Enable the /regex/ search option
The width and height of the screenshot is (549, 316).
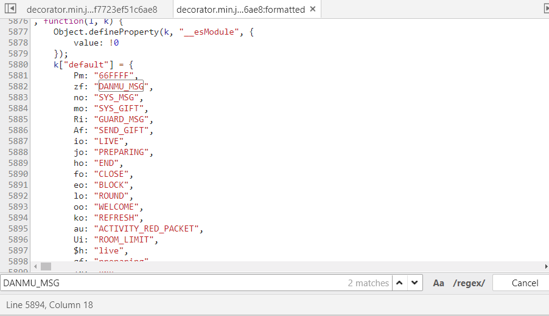(x=469, y=283)
